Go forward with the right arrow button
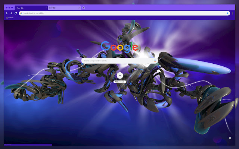The image size is (239, 149). click(x=11, y=13)
